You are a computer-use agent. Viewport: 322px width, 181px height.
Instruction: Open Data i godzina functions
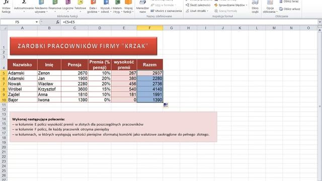pyautogui.click(x=93, y=7)
